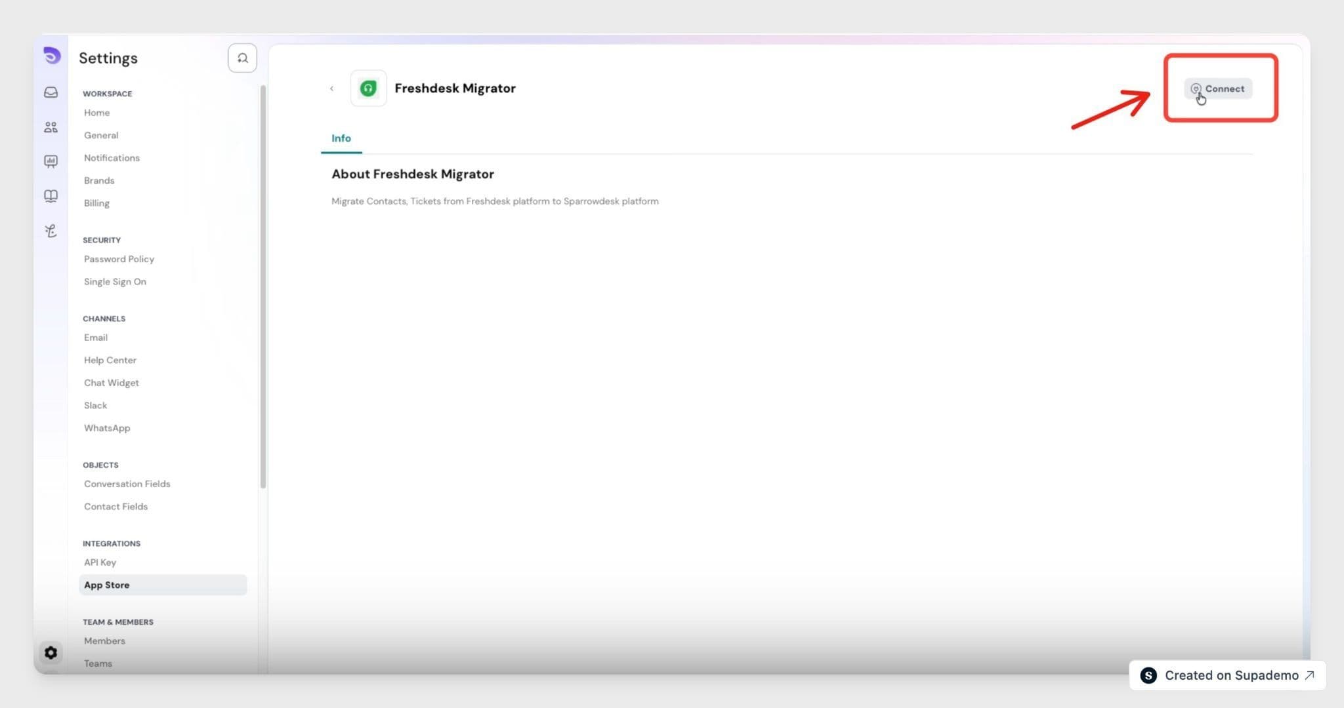Click the CHANNELS section label
1344x708 pixels.
pyautogui.click(x=104, y=319)
